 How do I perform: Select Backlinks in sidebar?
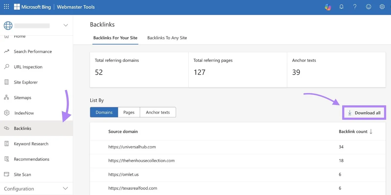(x=36, y=128)
